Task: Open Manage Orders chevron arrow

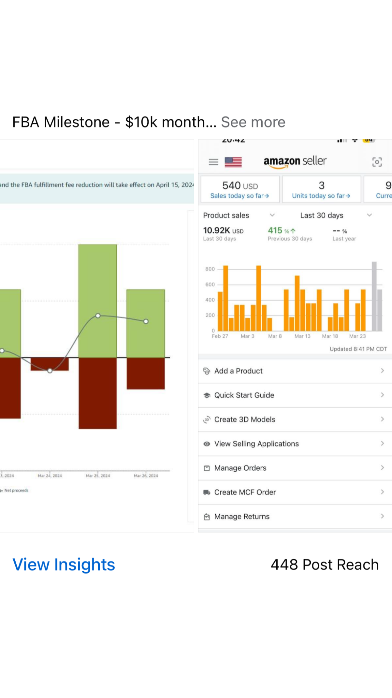Action: click(x=382, y=468)
